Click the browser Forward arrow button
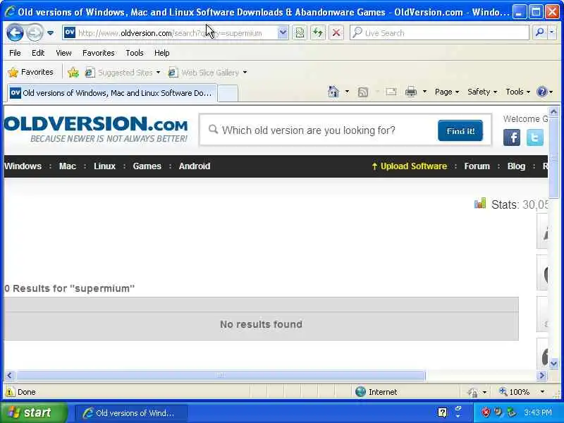 click(35, 33)
